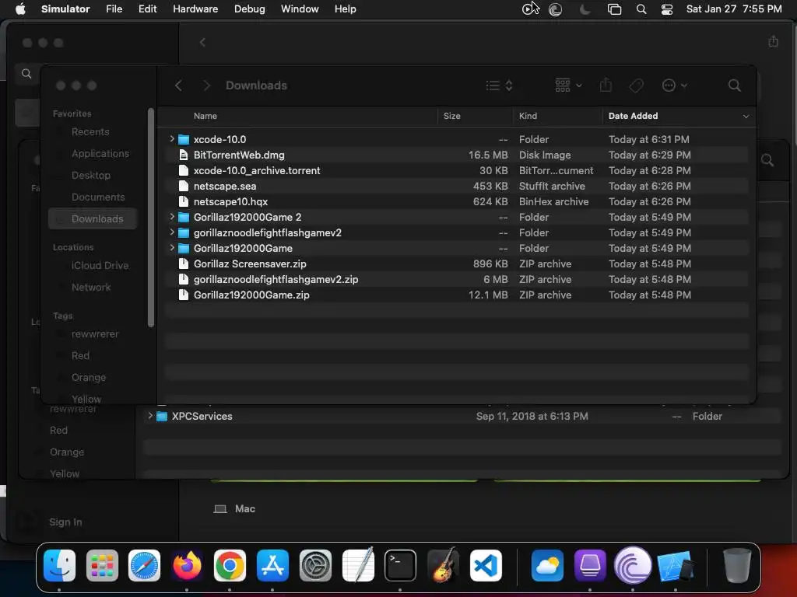This screenshot has width=797, height=597.
Task: Open BitTorrent Web icon in Dock
Action: [633, 566]
